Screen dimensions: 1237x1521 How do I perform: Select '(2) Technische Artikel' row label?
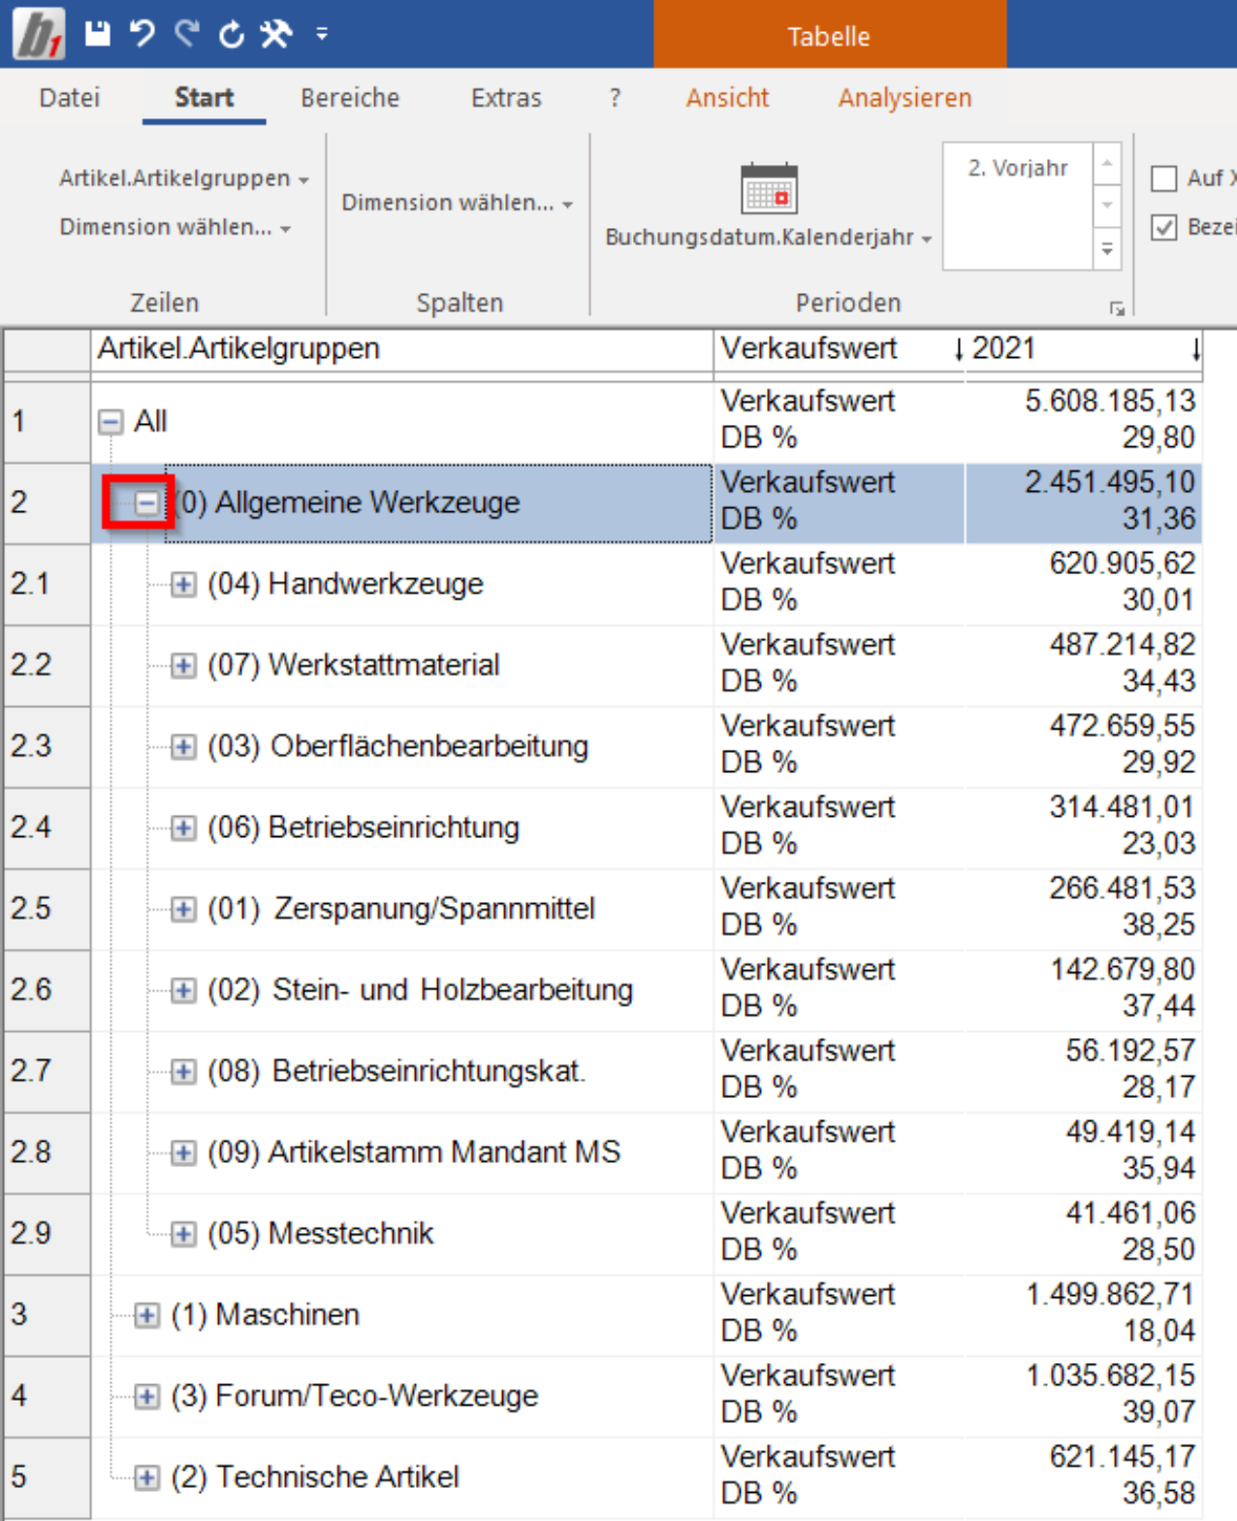pos(314,1477)
